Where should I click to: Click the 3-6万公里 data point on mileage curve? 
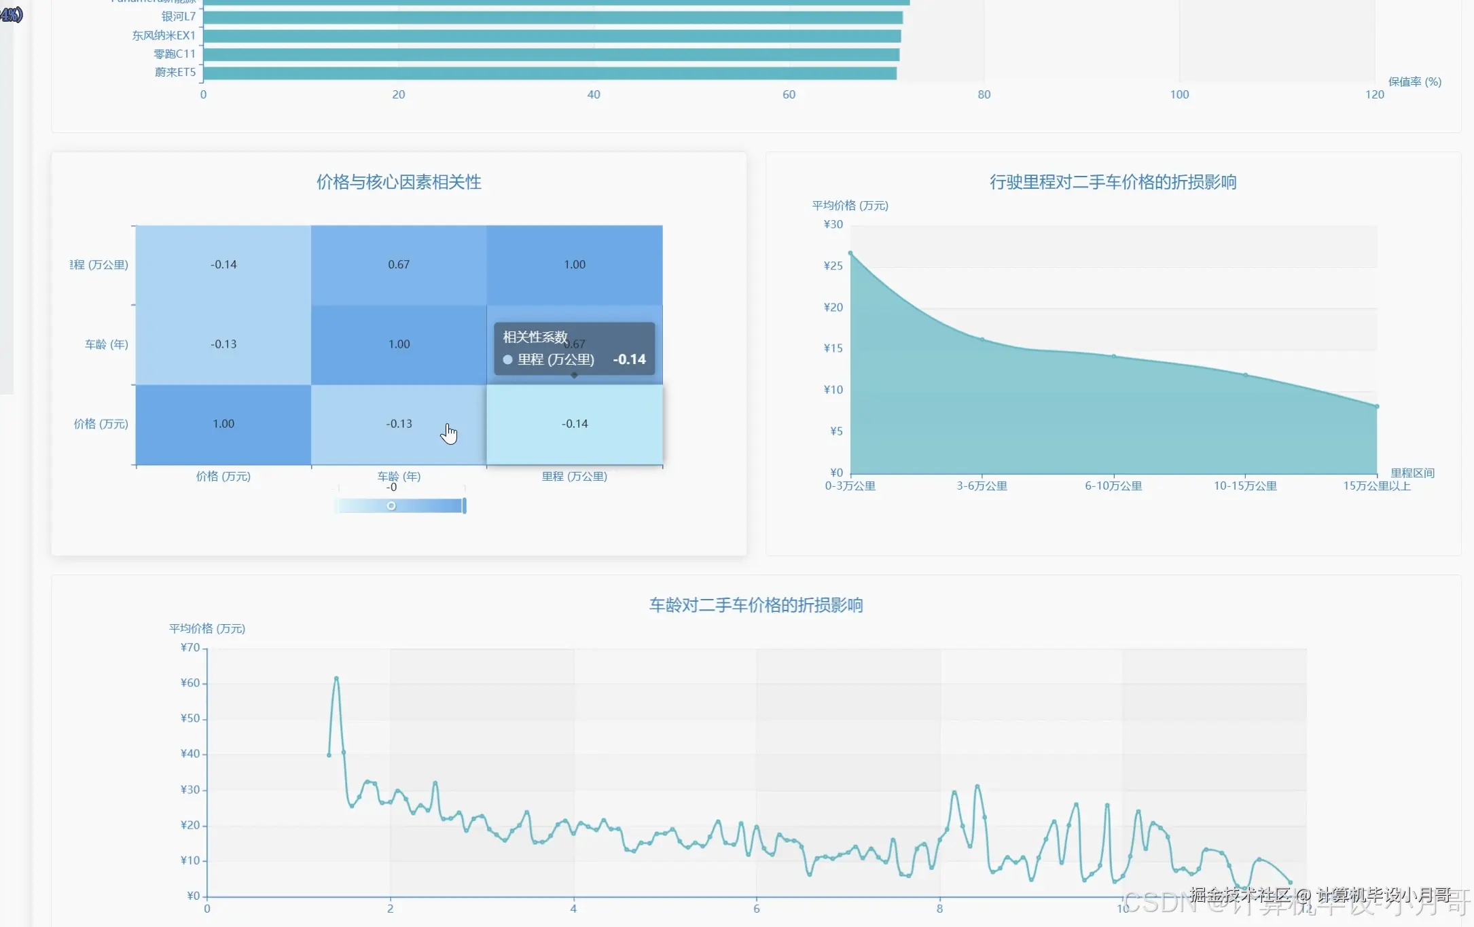982,340
